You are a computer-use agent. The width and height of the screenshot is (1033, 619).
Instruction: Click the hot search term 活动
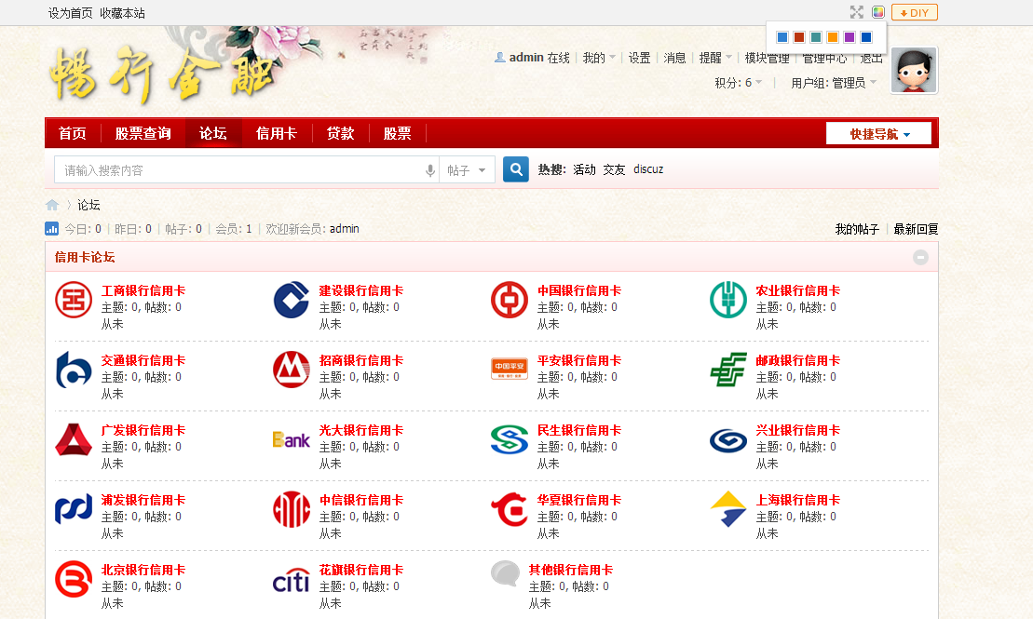[584, 170]
